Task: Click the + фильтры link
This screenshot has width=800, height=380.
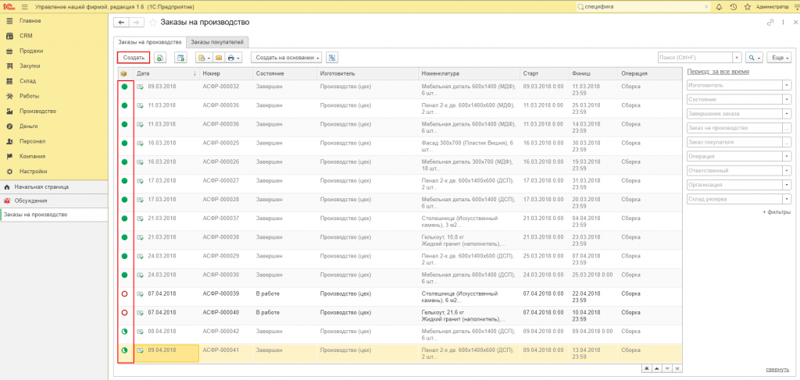Action: click(777, 212)
